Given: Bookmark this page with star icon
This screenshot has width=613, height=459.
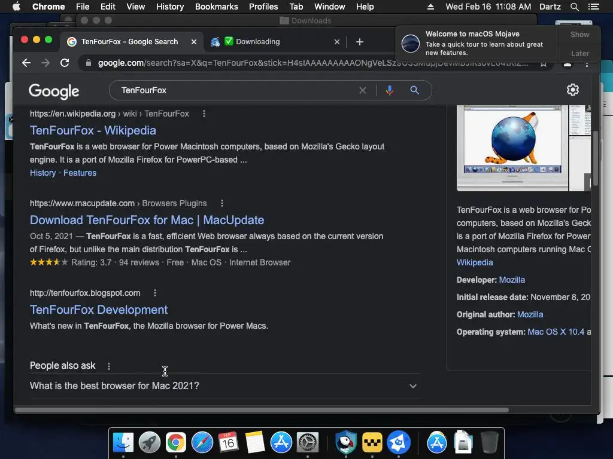Looking at the screenshot, I should coord(544,63).
